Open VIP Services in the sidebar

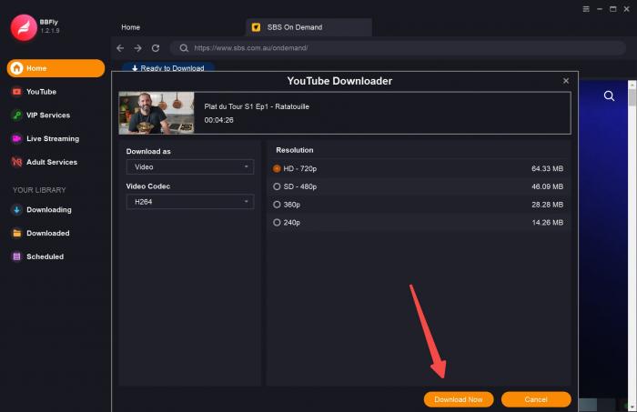pyautogui.click(x=48, y=116)
